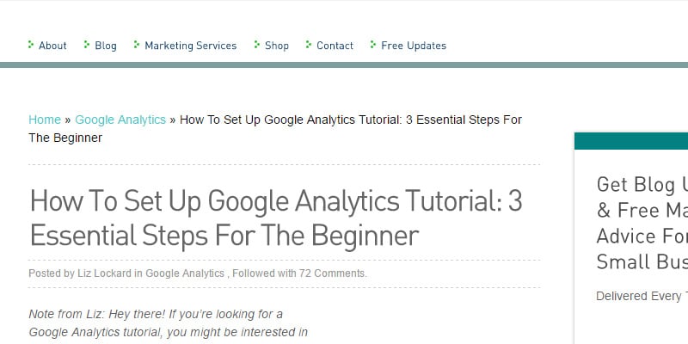Click the arrow bullet icon beside About
This screenshot has height=344, width=688.
31,44
